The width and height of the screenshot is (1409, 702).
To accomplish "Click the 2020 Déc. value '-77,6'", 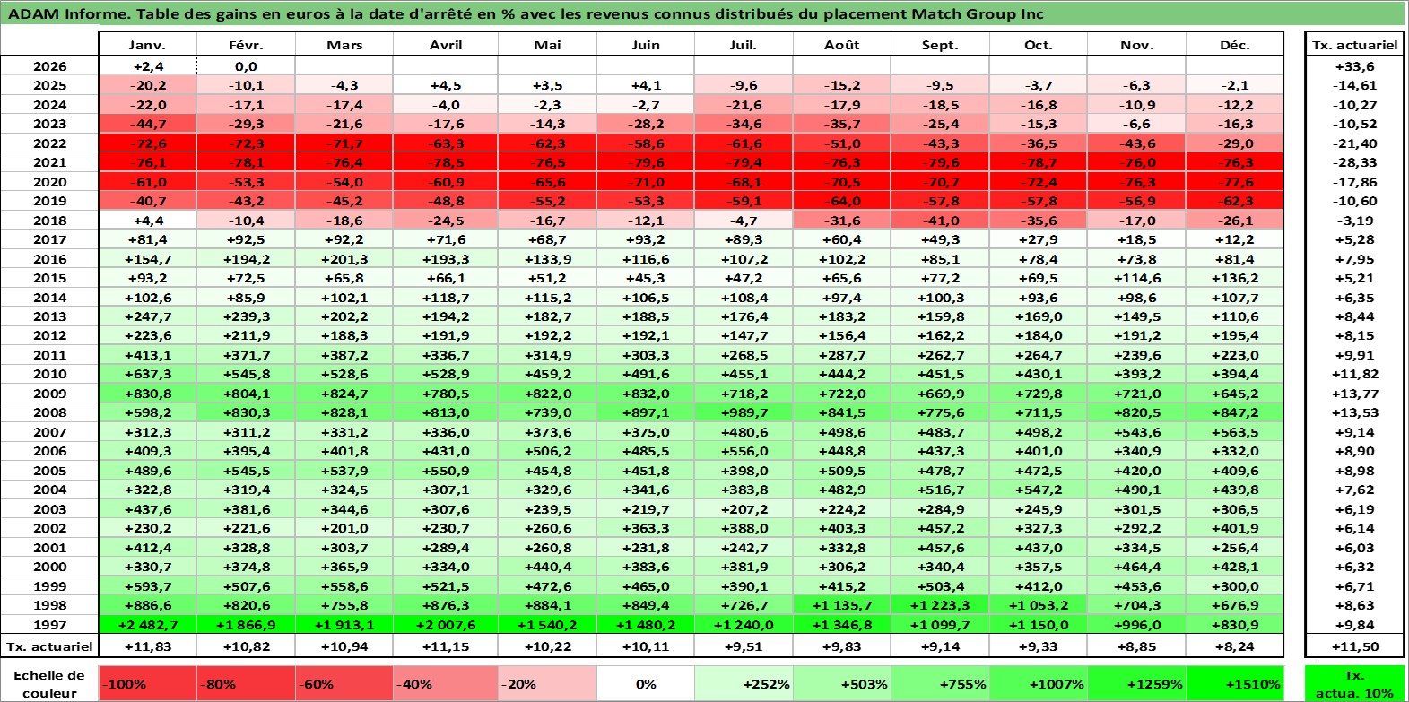I will point(1235,182).
